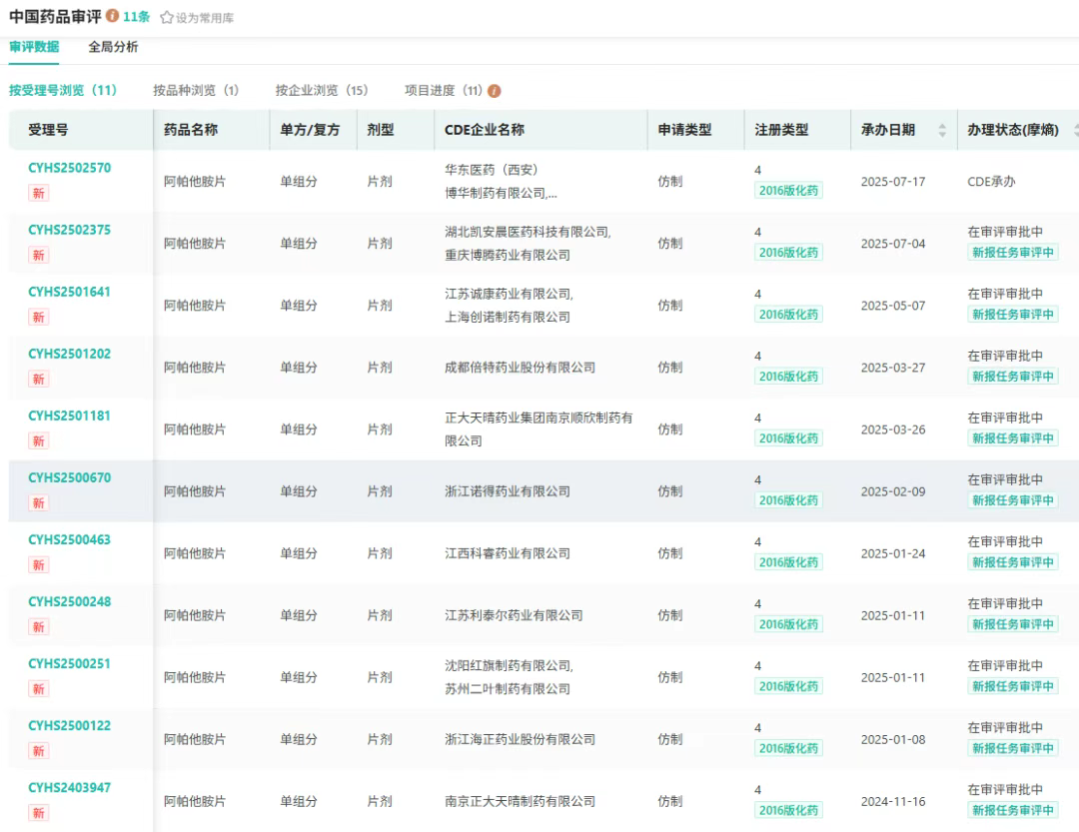Open acceptance number CYHS2502375 link

(69, 230)
